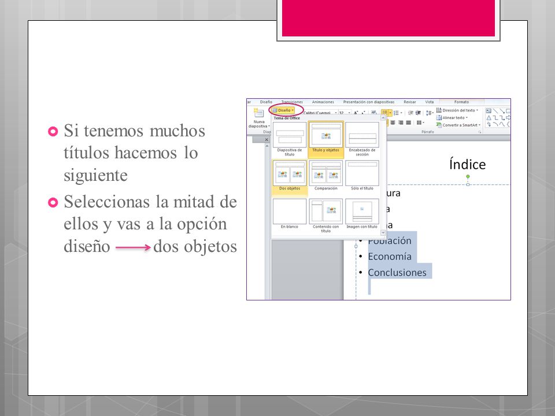
Task: Open the font name combo box
Action: coord(320,113)
